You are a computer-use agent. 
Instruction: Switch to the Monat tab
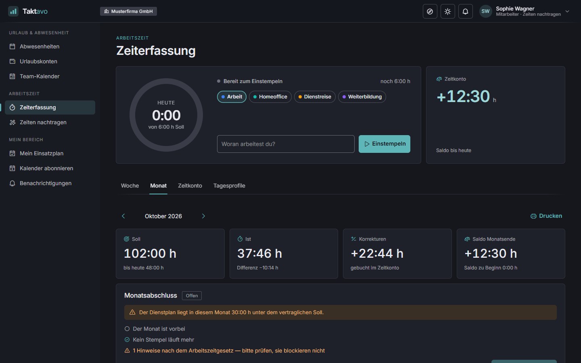coord(158,186)
